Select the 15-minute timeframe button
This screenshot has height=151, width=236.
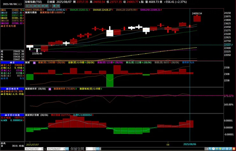[x=39, y=6]
